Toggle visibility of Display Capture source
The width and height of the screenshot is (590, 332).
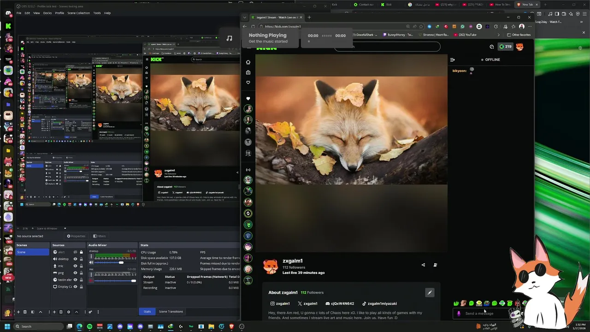76,287
